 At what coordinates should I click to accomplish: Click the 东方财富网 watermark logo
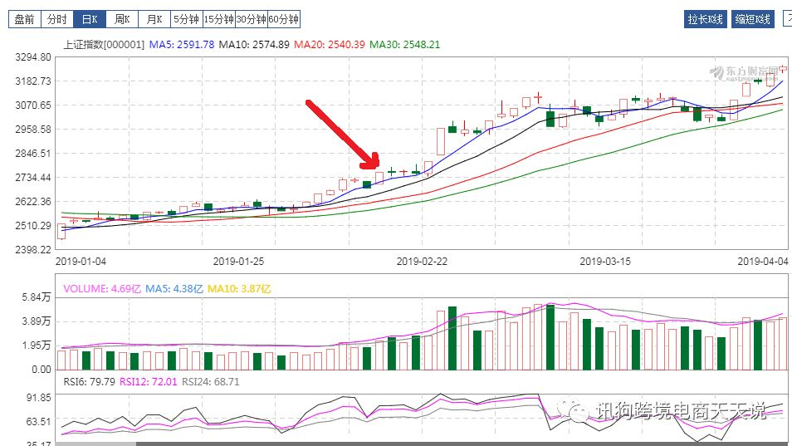click(746, 72)
